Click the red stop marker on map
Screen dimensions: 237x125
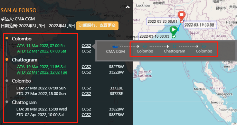pos(181,15)
